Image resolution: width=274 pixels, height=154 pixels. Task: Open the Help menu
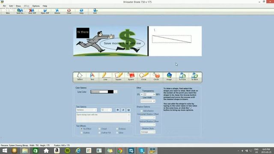coord(45,6)
